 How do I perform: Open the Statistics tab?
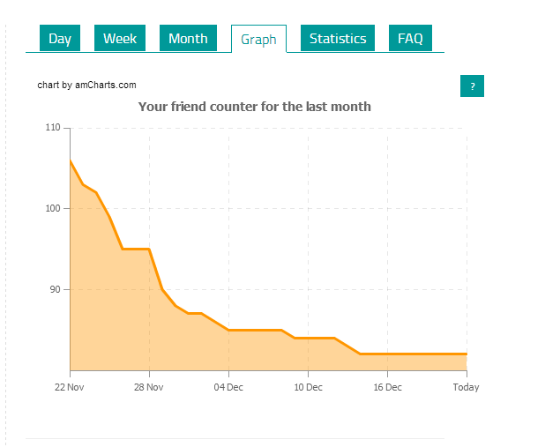pyautogui.click(x=338, y=38)
